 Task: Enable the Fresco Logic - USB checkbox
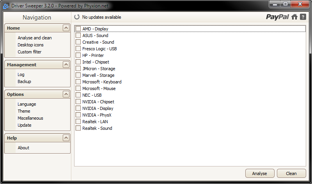(78, 49)
